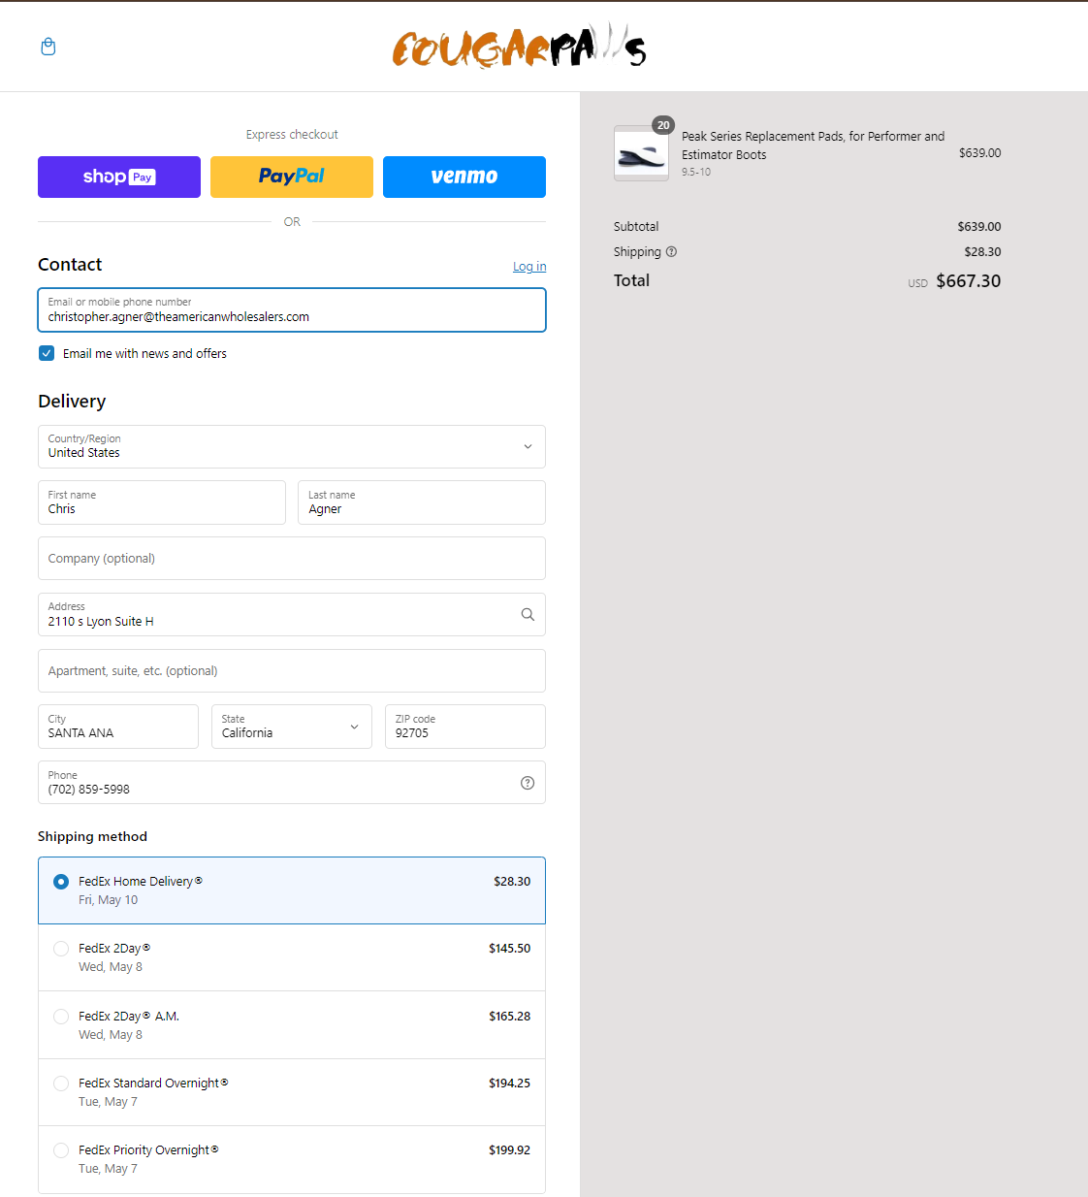
Task: Edit the Phone number field
Action: click(x=292, y=783)
